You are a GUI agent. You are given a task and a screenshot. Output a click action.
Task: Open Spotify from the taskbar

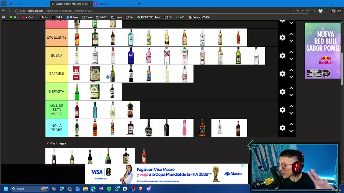(x=109, y=189)
